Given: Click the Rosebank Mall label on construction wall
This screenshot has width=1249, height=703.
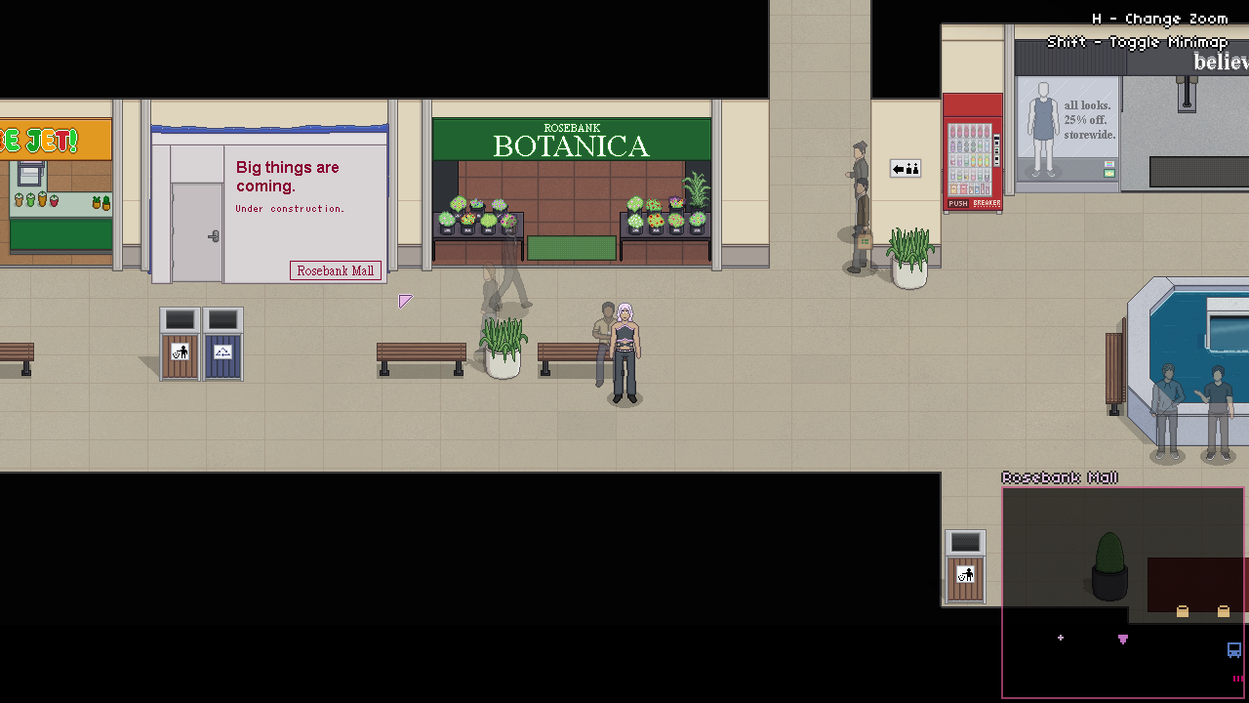Looking at the screenshot, I should coord(335,270).
